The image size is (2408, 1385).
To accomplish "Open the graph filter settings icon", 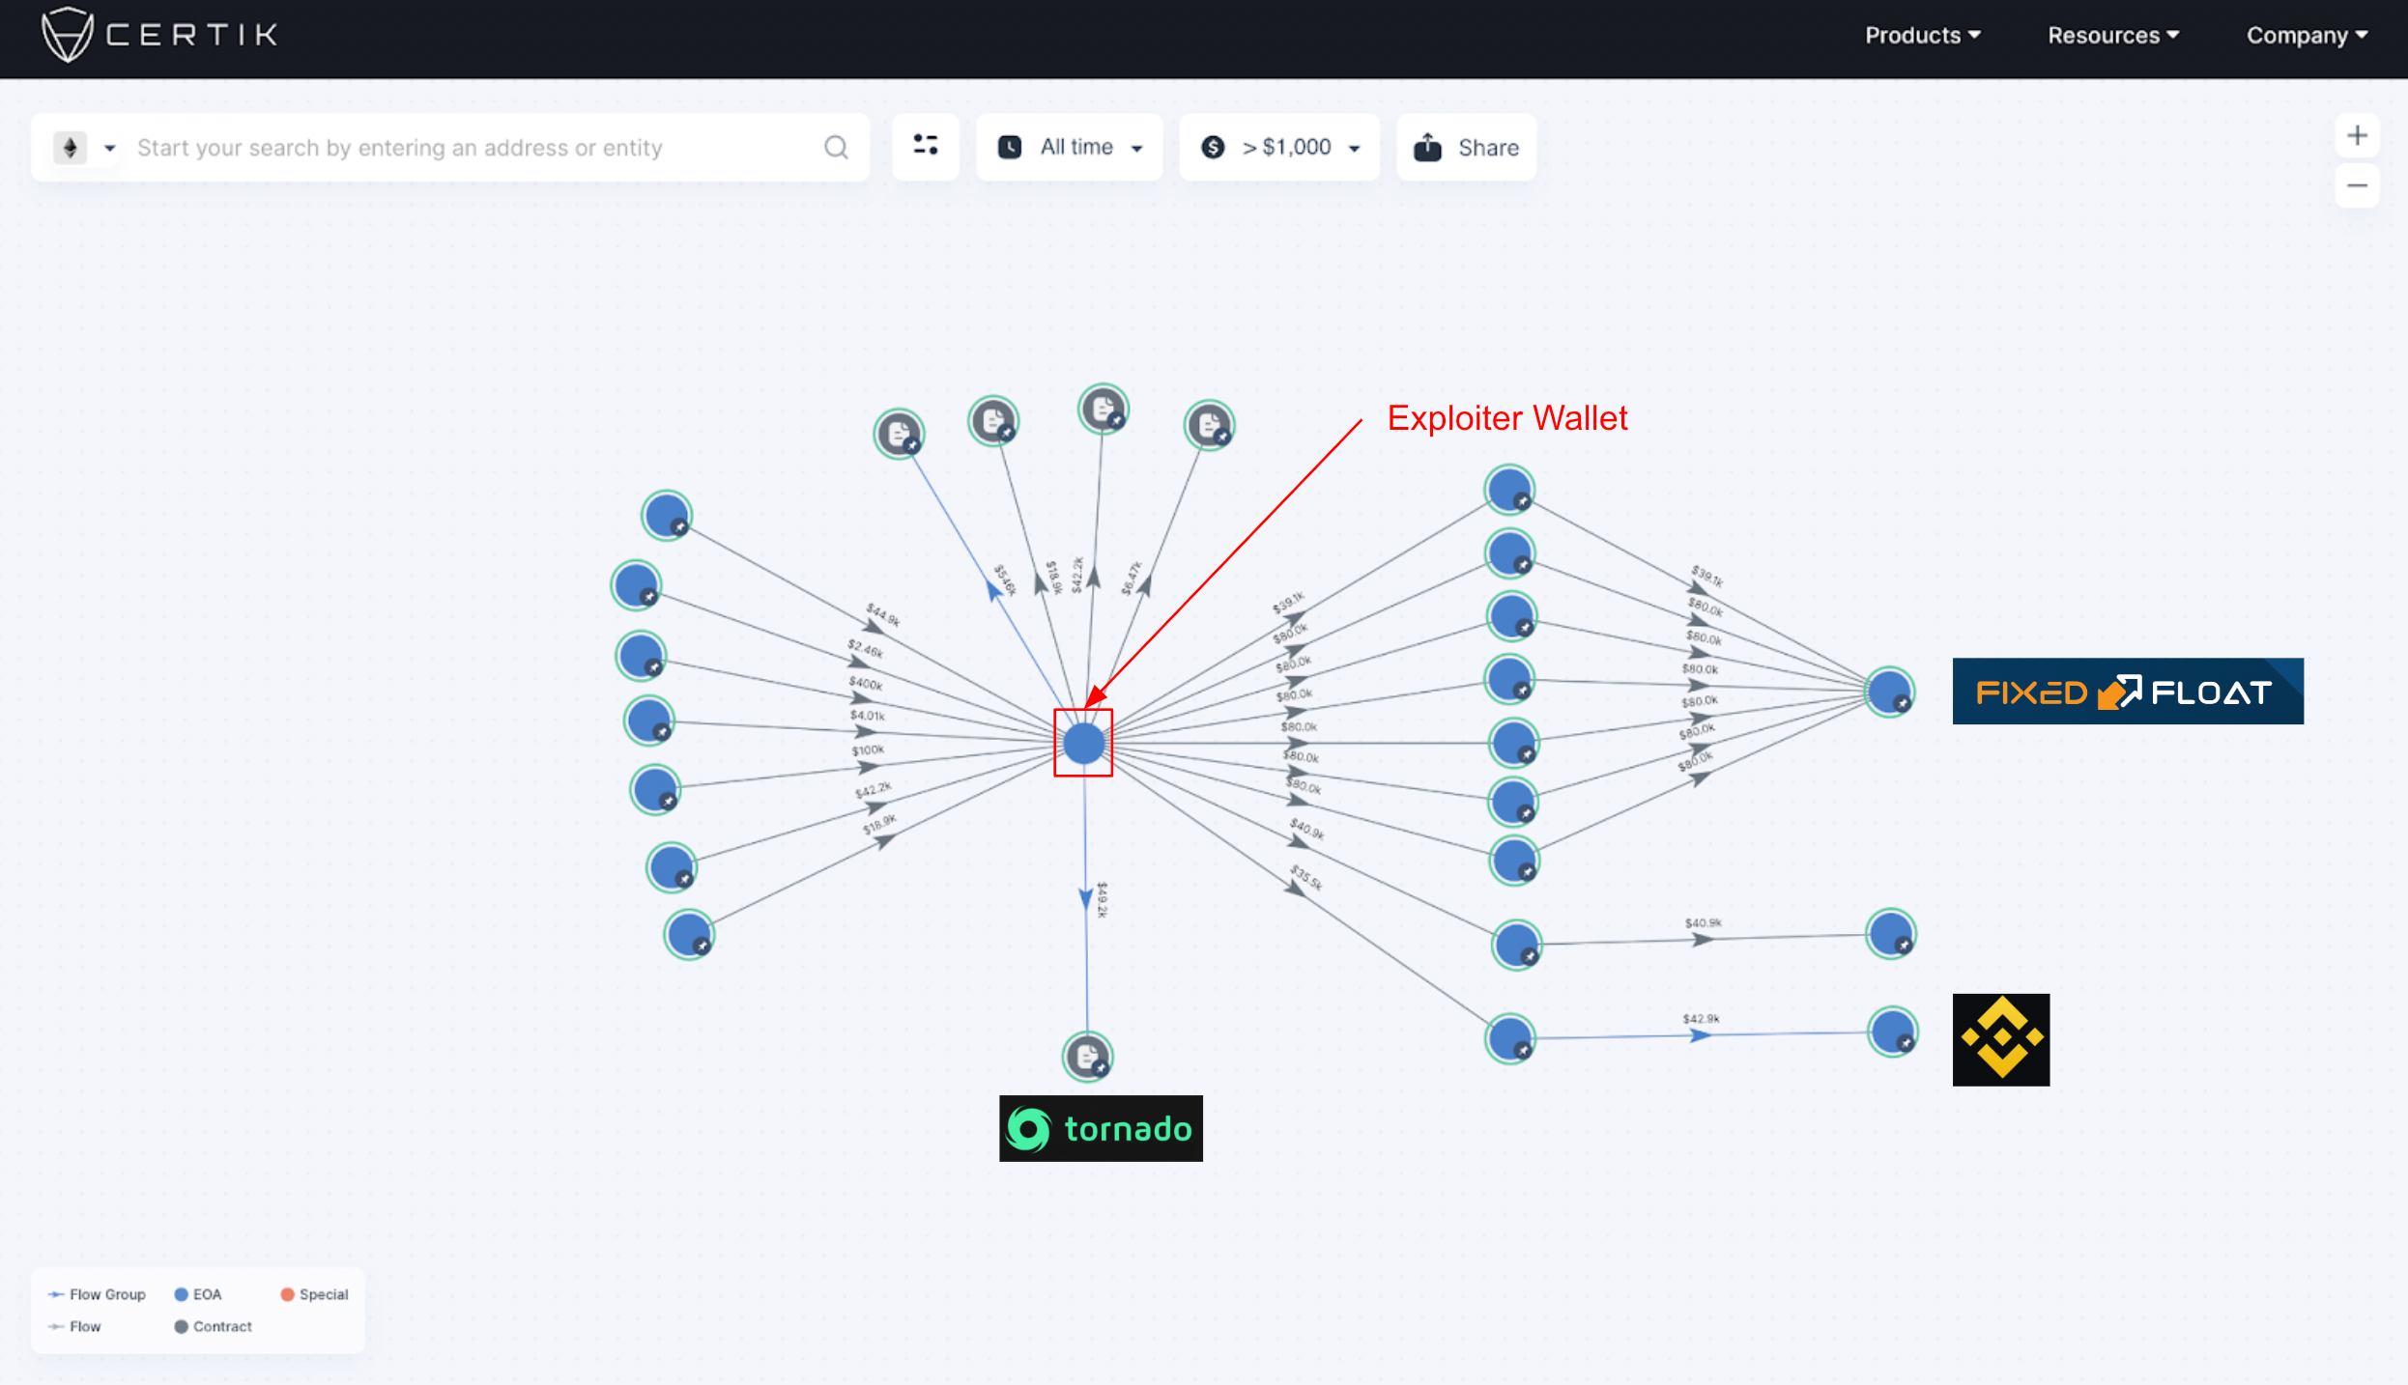I will pos(925,146).
